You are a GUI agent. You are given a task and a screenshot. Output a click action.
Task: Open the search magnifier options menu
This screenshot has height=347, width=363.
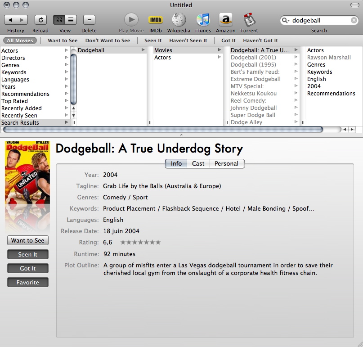pos(286,20)
